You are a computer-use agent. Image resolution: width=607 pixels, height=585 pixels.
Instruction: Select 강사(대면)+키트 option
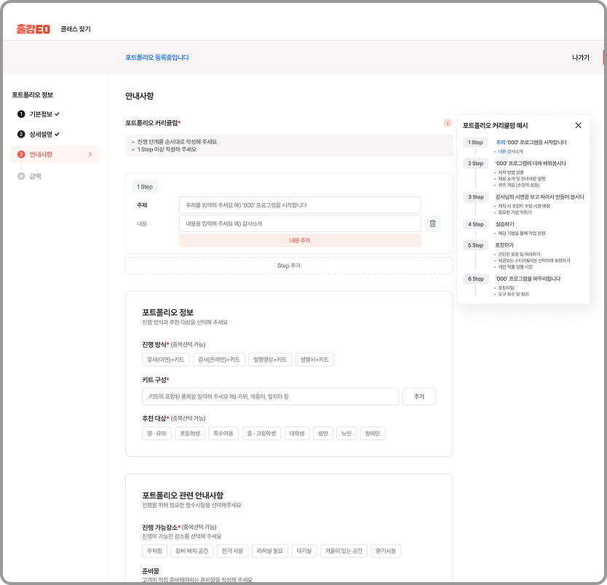(x=166, y=359)
